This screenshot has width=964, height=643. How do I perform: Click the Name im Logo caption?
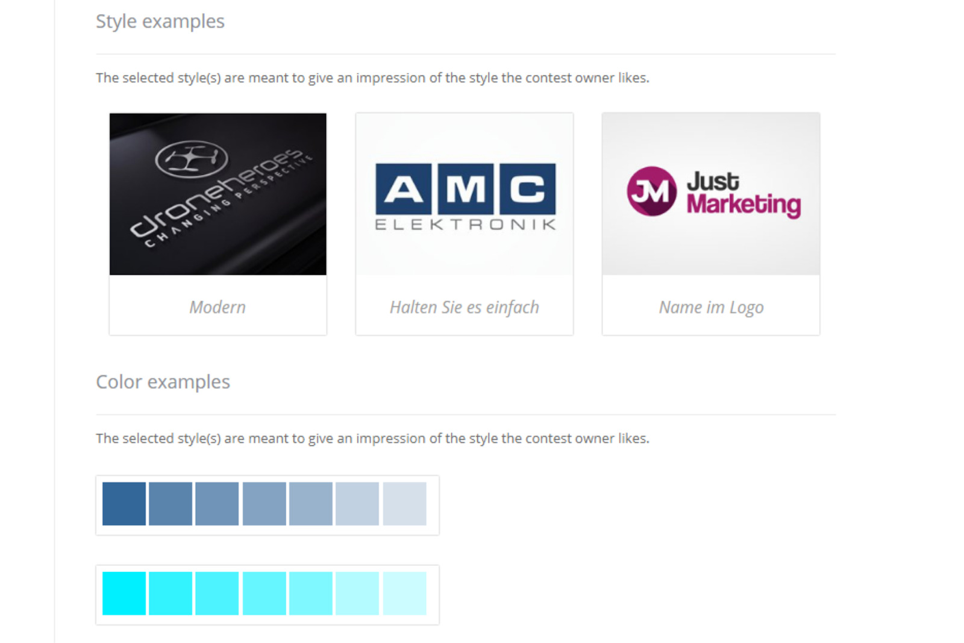(711, 307)
